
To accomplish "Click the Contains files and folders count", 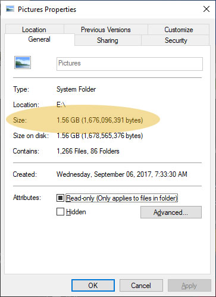I will [88, 151].
